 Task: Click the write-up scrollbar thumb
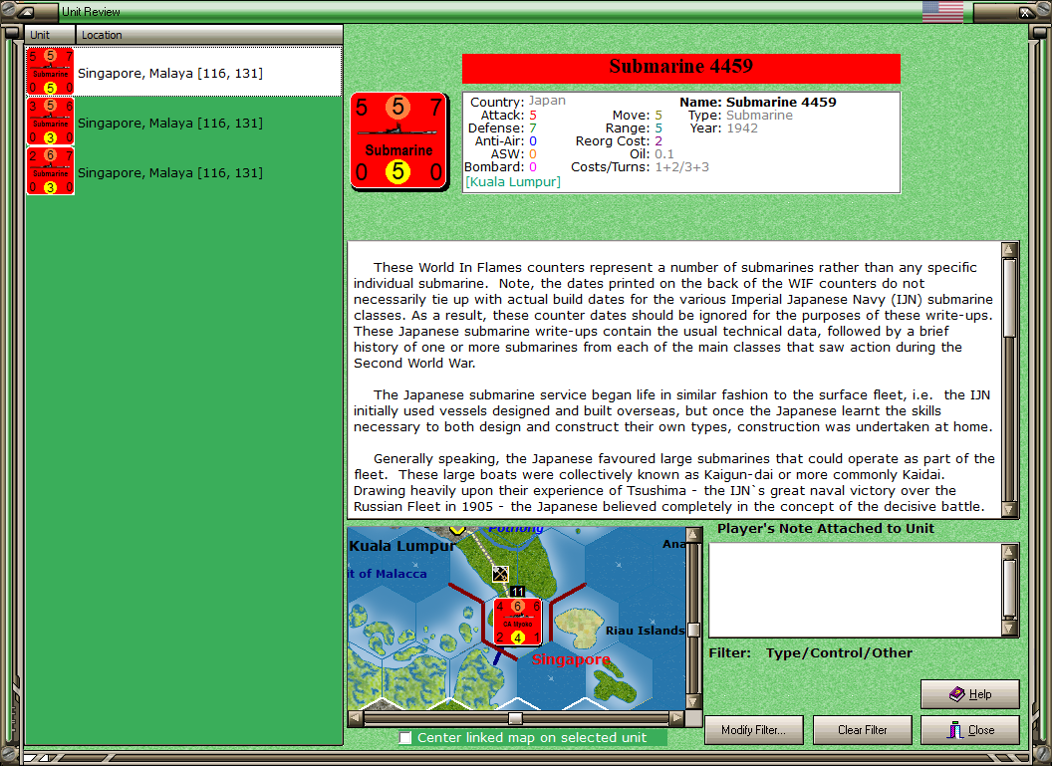click(x=1010, y=297)
